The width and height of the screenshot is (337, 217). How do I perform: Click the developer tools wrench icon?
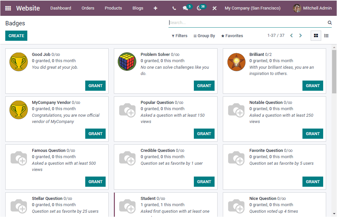tap(214, 8)
